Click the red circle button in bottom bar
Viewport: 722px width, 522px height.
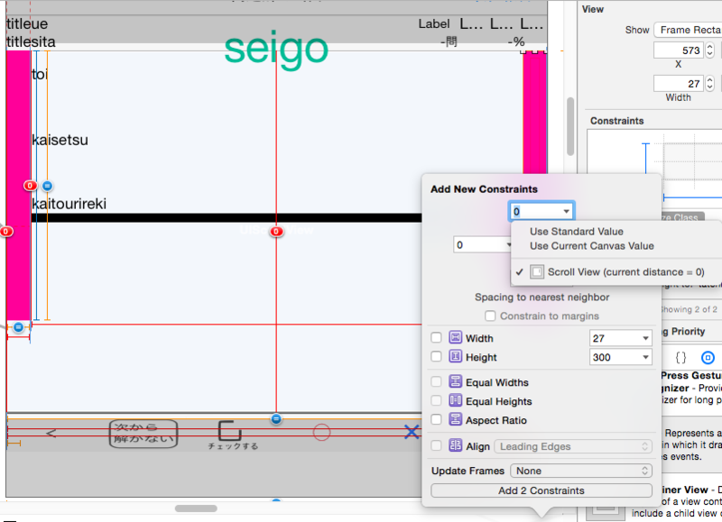(321, 432)
